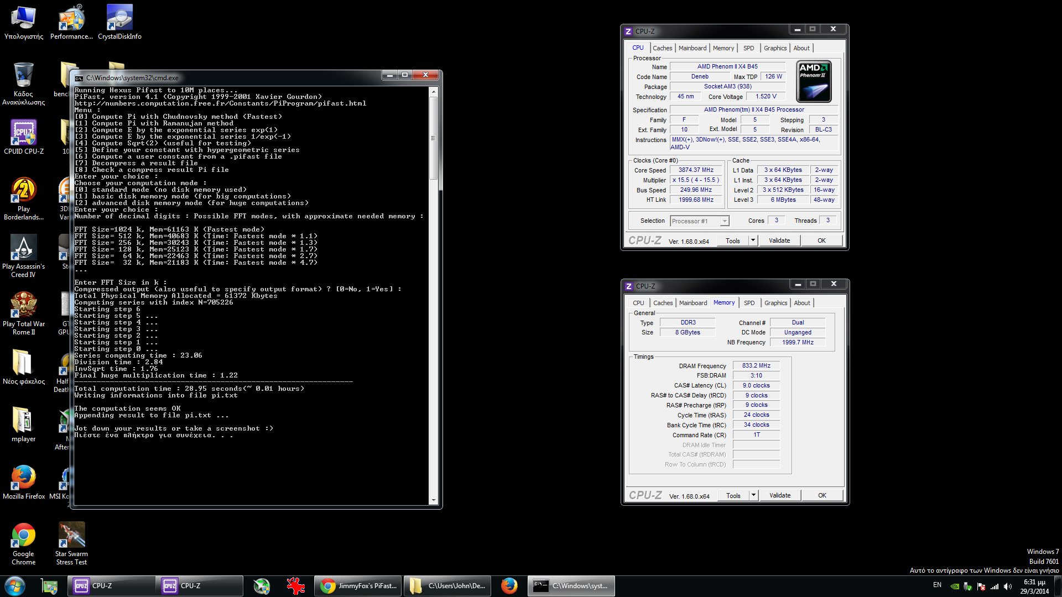Open Memory tab in upper CPU-Z window
The image size is (1062, 597).
(723, 48)
